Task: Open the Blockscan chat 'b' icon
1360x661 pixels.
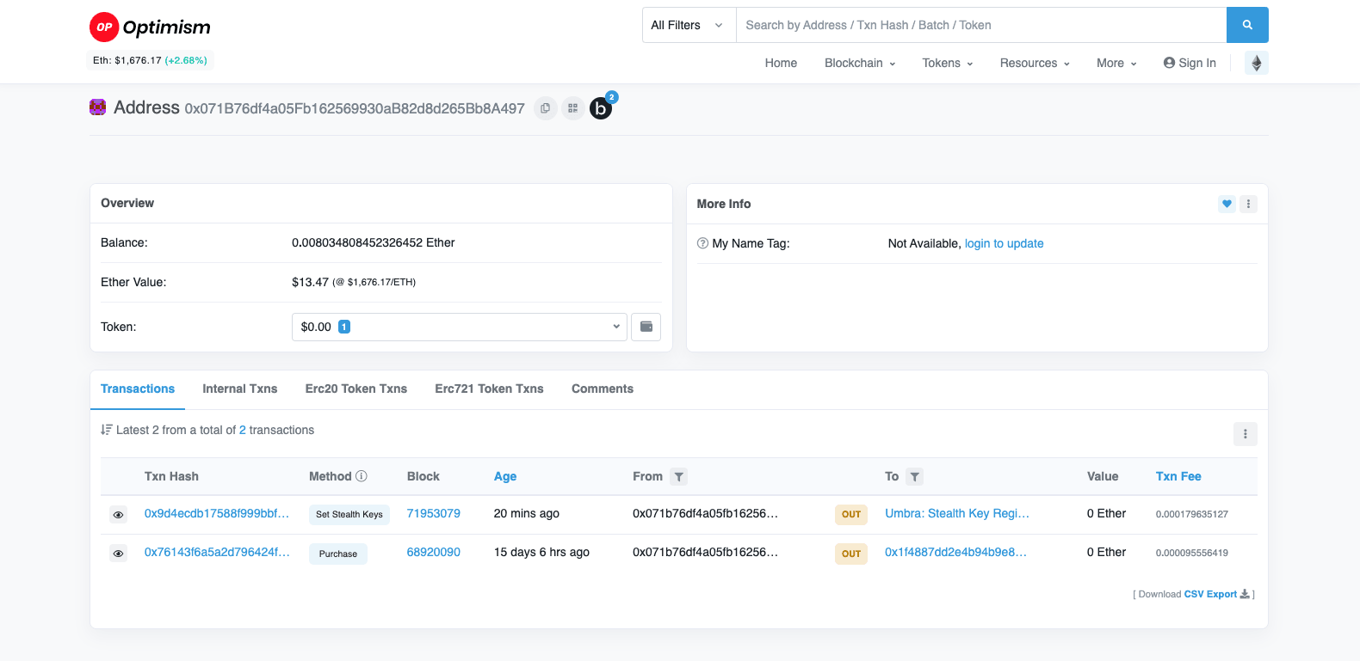Action: [x=601, y=108]
